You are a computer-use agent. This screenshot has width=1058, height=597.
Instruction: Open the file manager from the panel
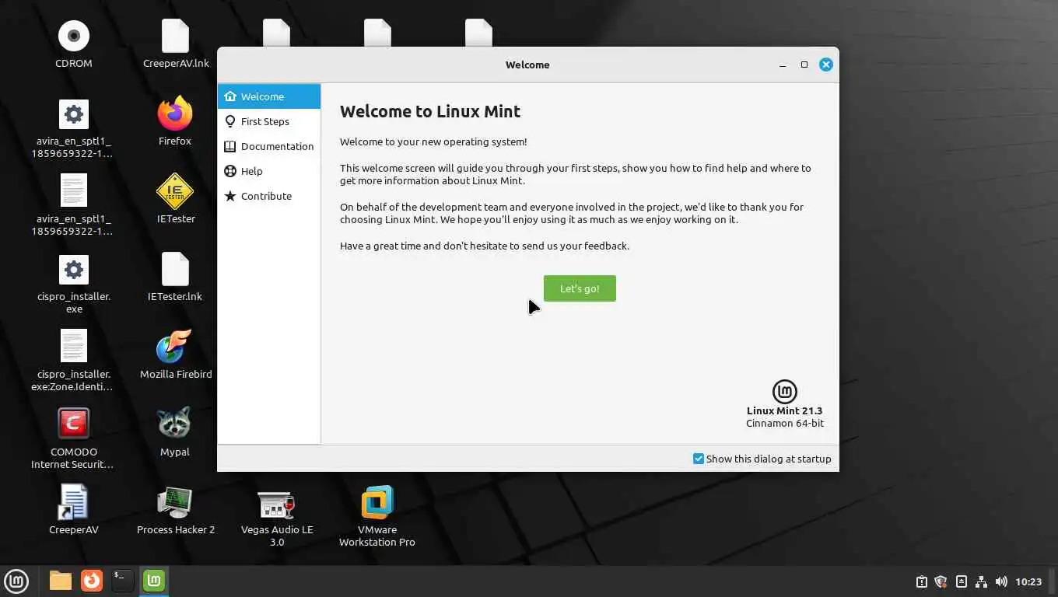60,581
